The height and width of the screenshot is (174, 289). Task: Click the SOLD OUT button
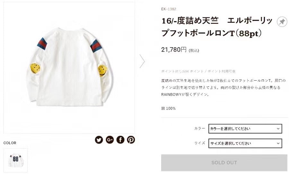tap(224, 163)
